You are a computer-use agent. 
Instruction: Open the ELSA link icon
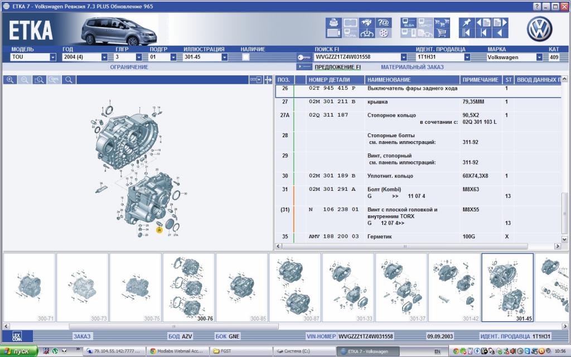[x=409, y=22]
